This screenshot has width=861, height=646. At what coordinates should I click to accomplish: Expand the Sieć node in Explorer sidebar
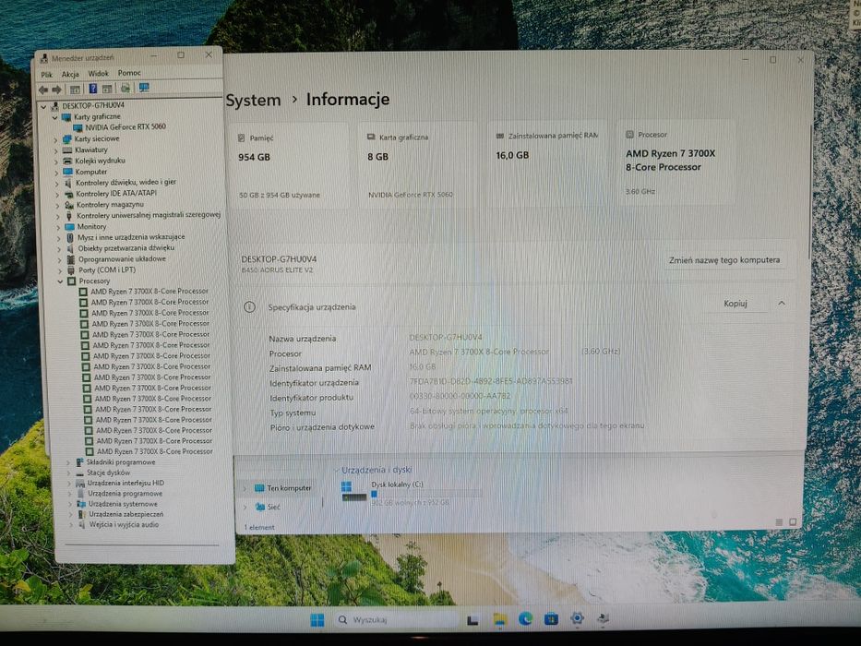245,508
